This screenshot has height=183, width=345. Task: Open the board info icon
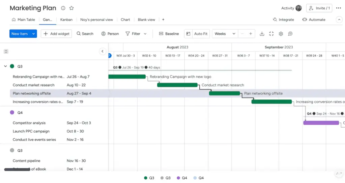click(x=63, y=8)
